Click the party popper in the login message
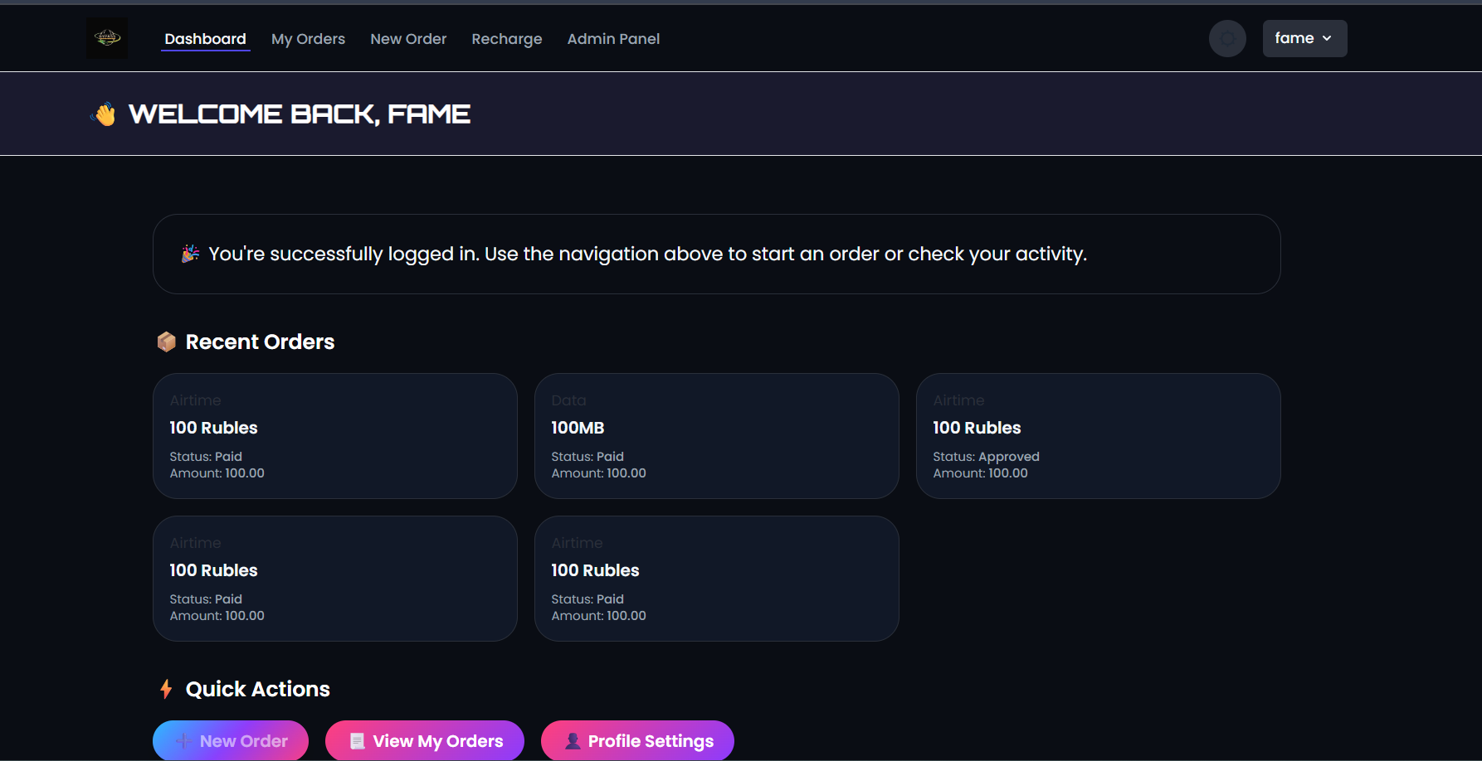Screen dimensions: 1482x761 (x=190, y=254)
